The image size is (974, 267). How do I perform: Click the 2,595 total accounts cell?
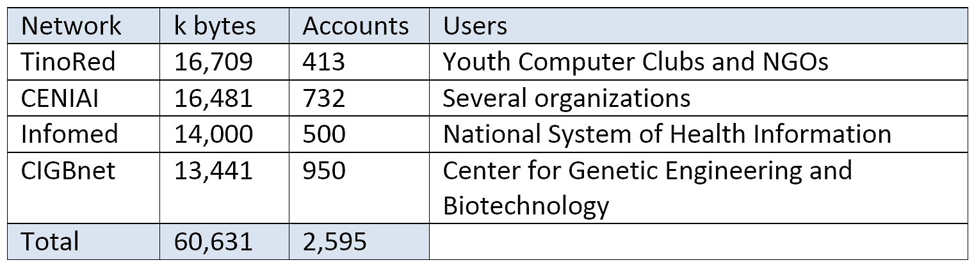(359, 241)
